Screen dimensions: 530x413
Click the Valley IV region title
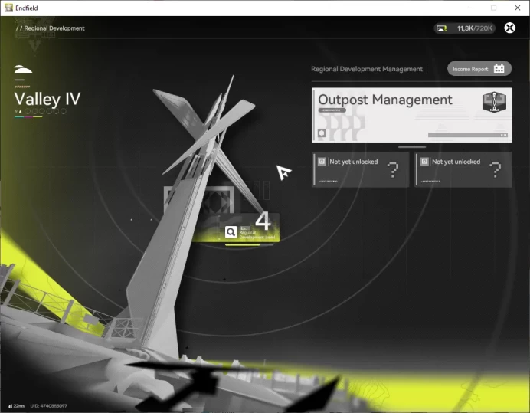tap(47, 99)
